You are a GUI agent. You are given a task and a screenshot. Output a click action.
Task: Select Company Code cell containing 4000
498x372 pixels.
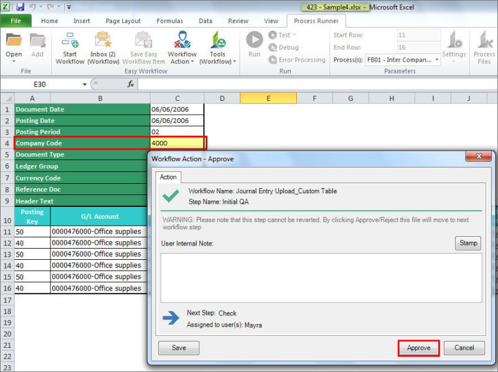(x=177, y=143)
